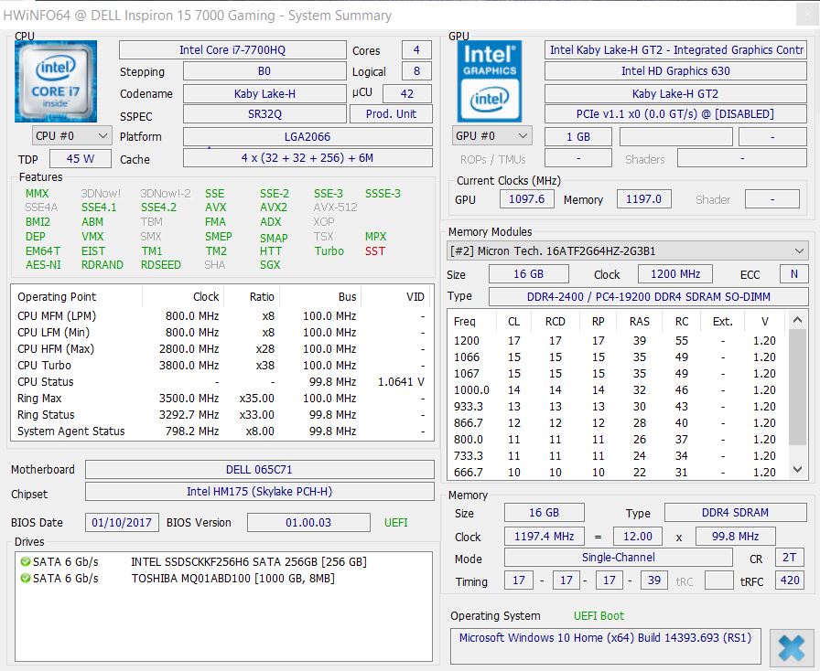Click the Memory Clock 1197.4 MHz field

[544, 537]
